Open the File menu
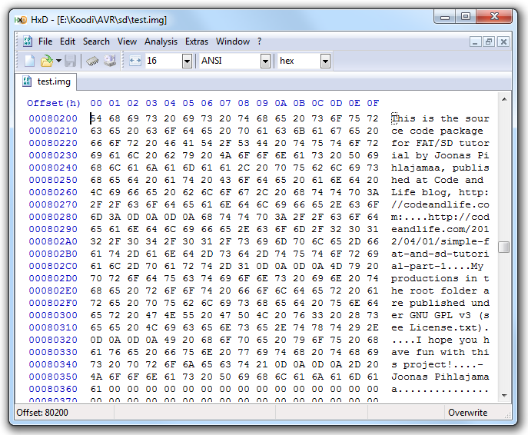 (x=45, y=42)
